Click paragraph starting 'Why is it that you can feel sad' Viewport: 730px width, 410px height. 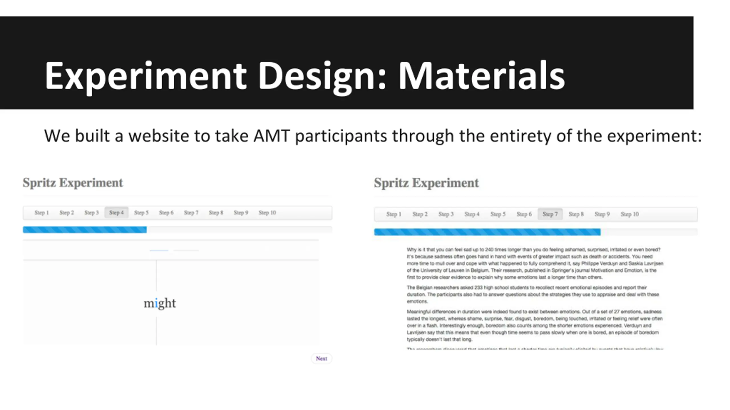click(535, 263)
